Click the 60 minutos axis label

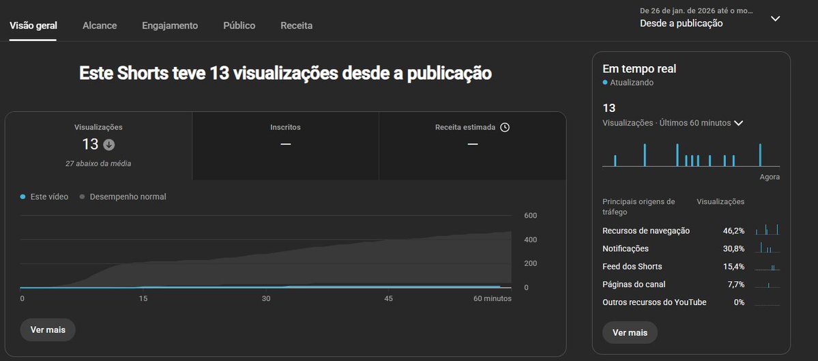493,298
